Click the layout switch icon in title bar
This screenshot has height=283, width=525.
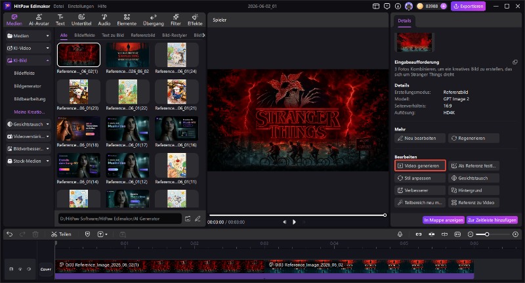click(376, 6)
